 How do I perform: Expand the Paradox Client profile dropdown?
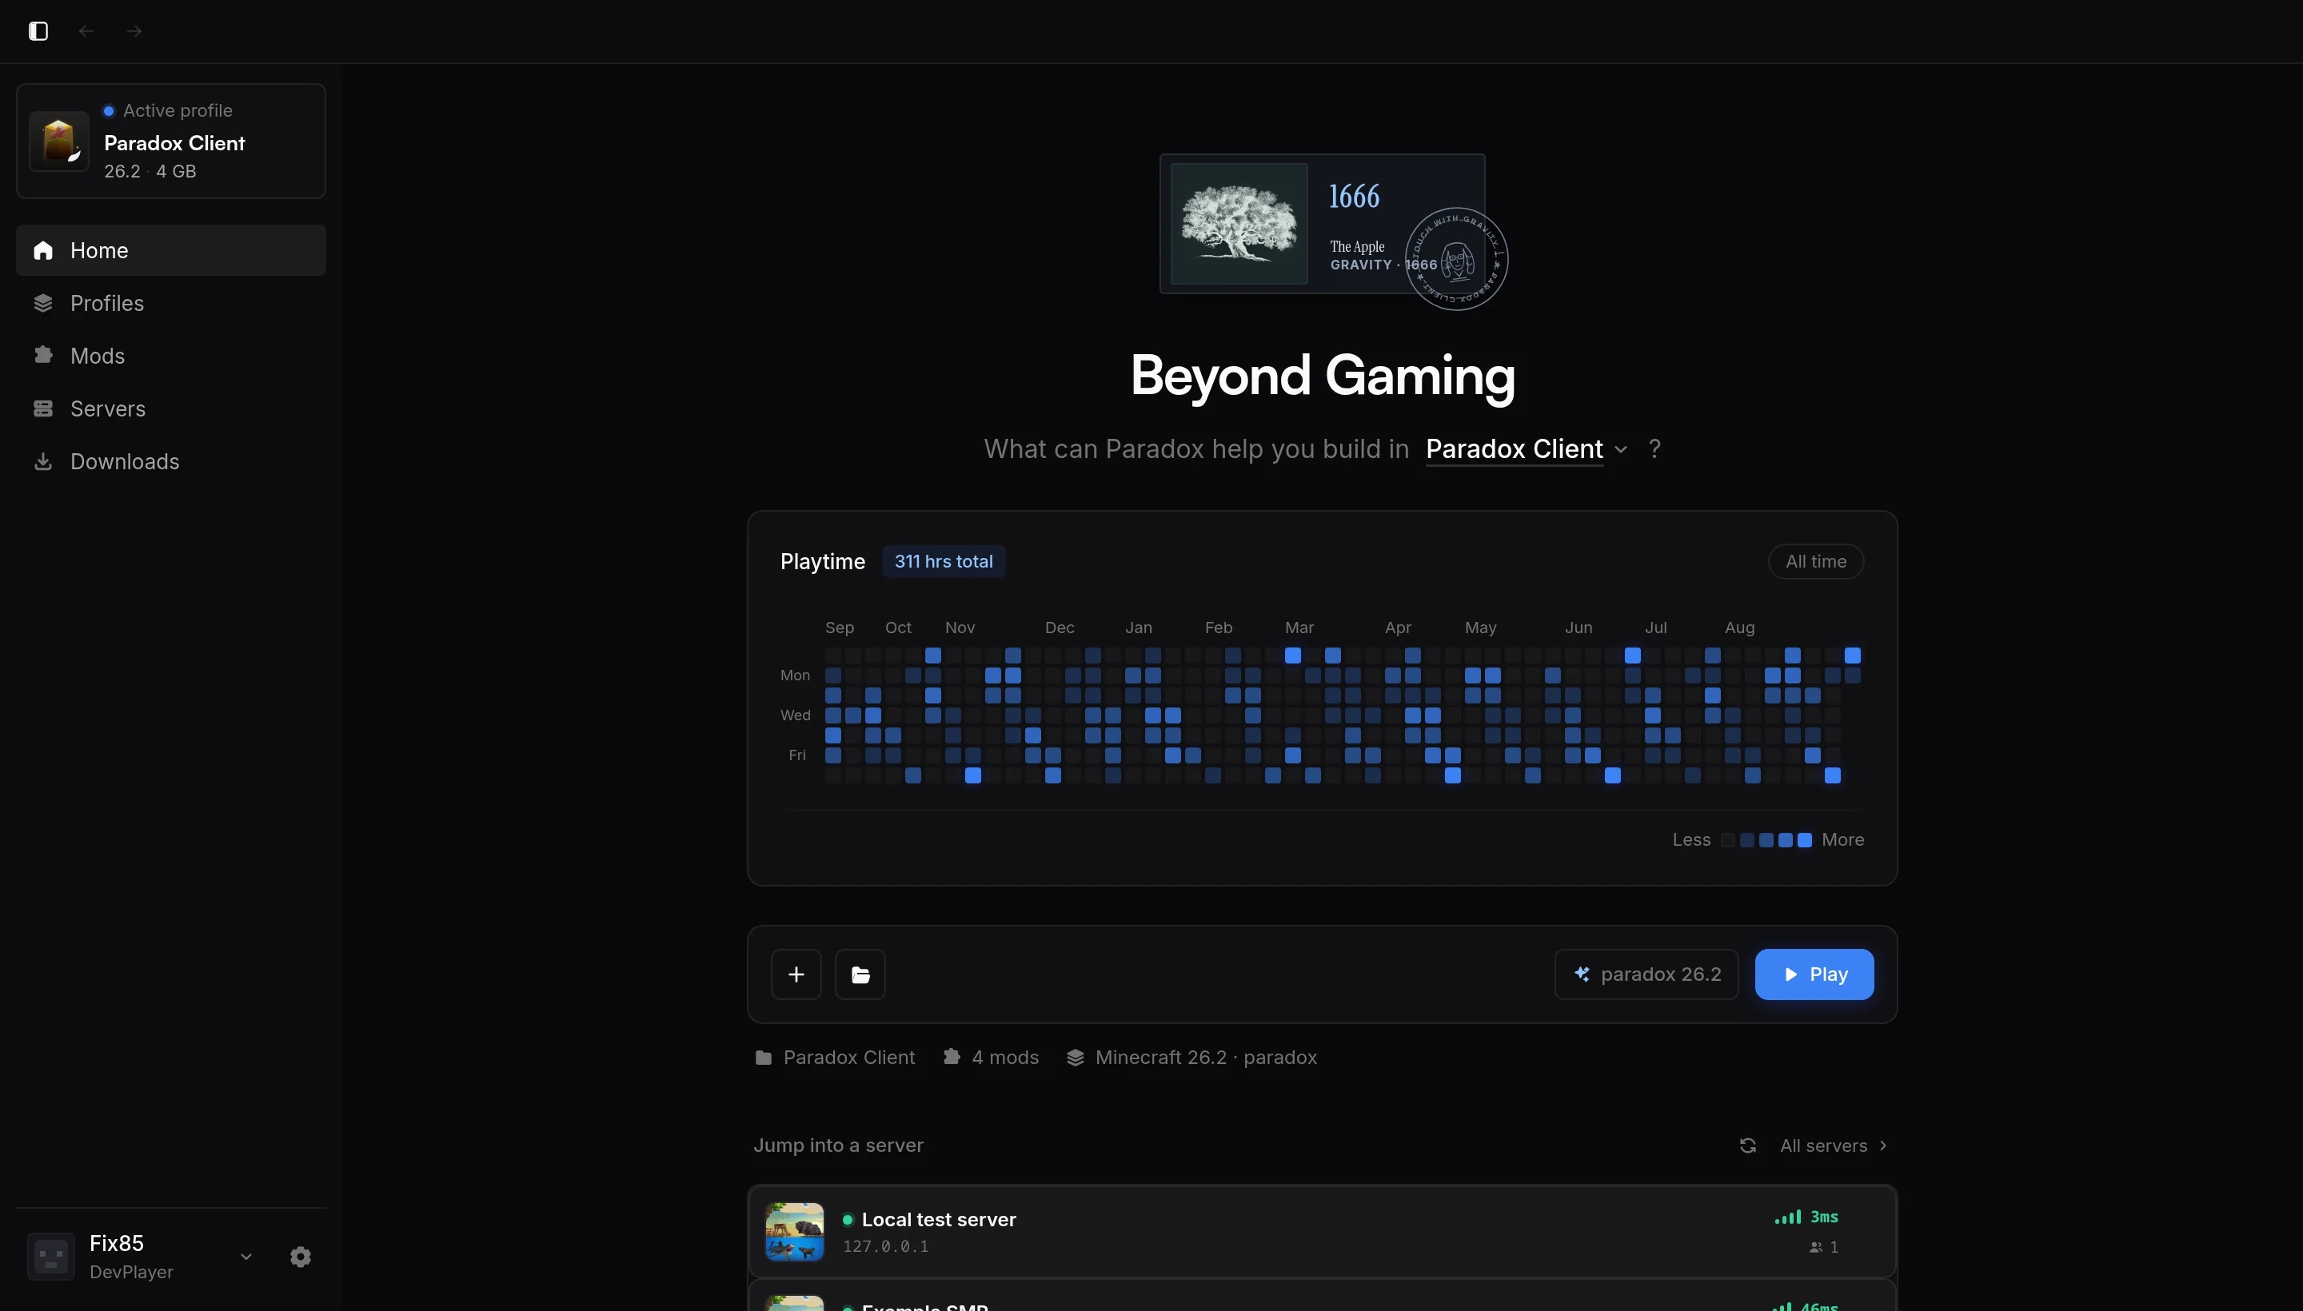(1527, 449)
